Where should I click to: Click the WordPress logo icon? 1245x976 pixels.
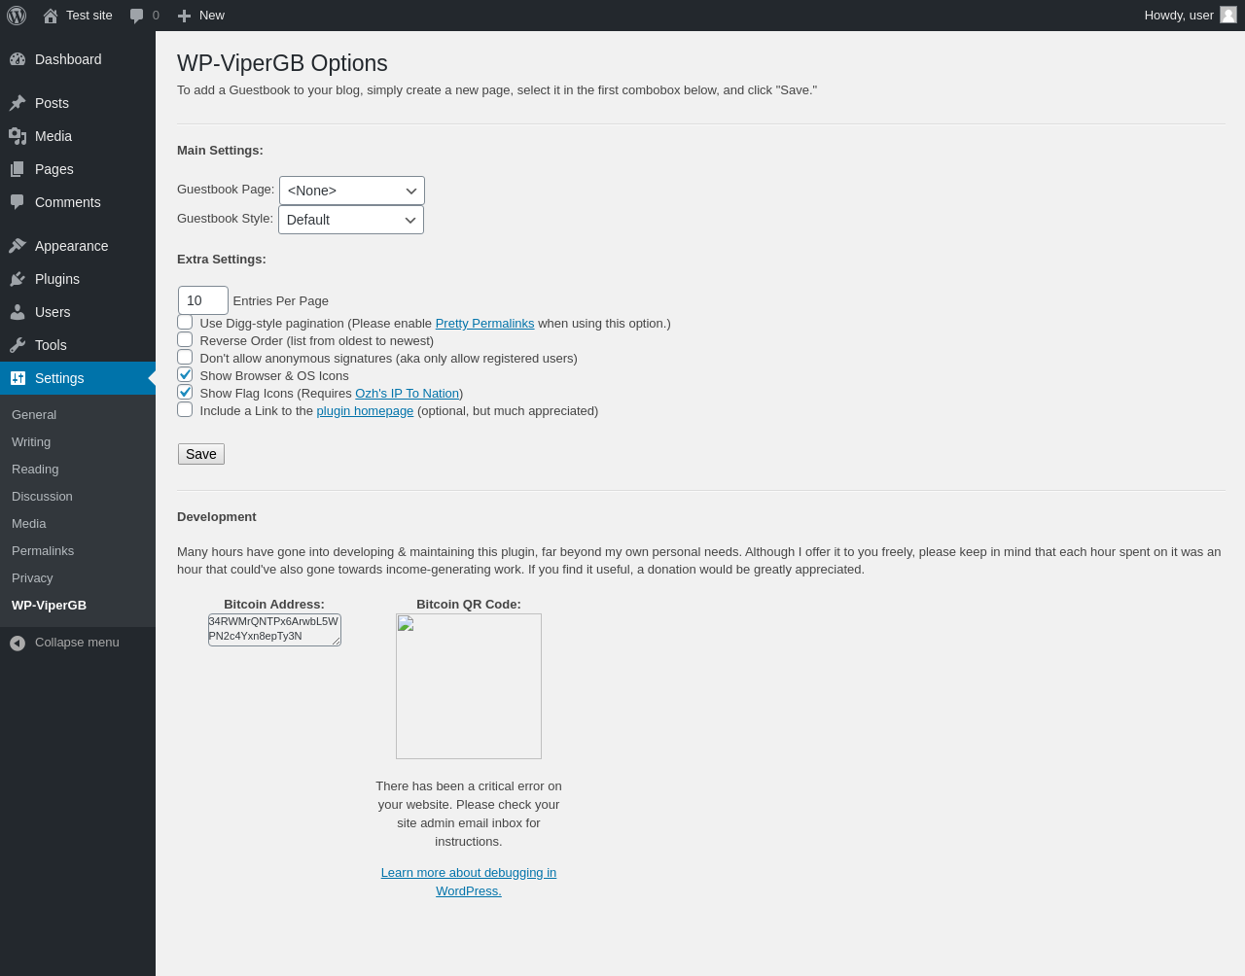(17, 16)
